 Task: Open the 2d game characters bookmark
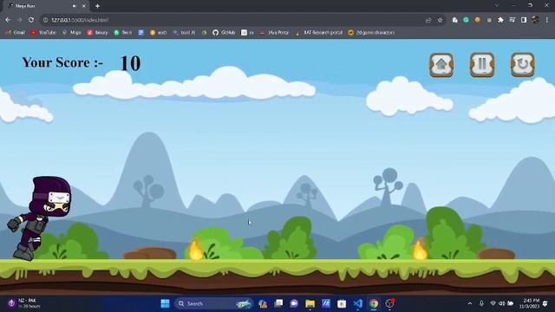click(371, 33)
